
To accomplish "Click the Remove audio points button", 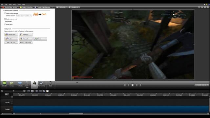I will [26, 43].
